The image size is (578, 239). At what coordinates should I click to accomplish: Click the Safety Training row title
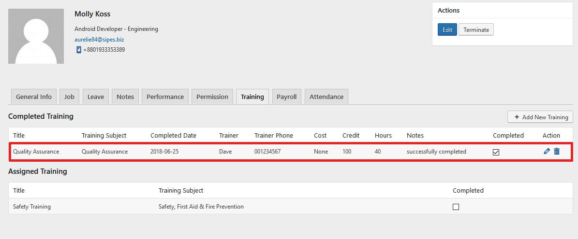(32, 207)
